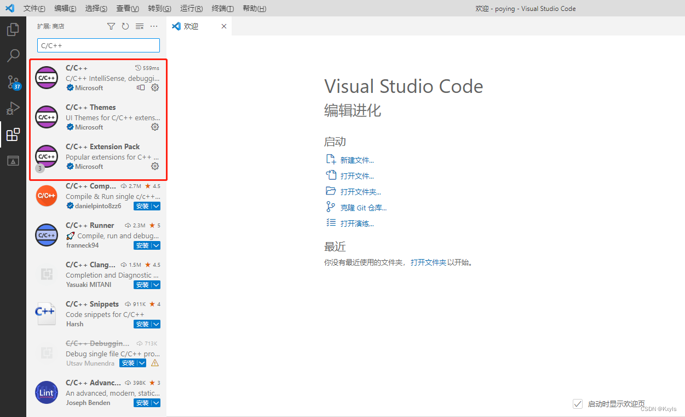Open manage gear for C/C++ extension
Viewport: 685px width, 417px height.
pyautogui.click(x=155, y=87)
